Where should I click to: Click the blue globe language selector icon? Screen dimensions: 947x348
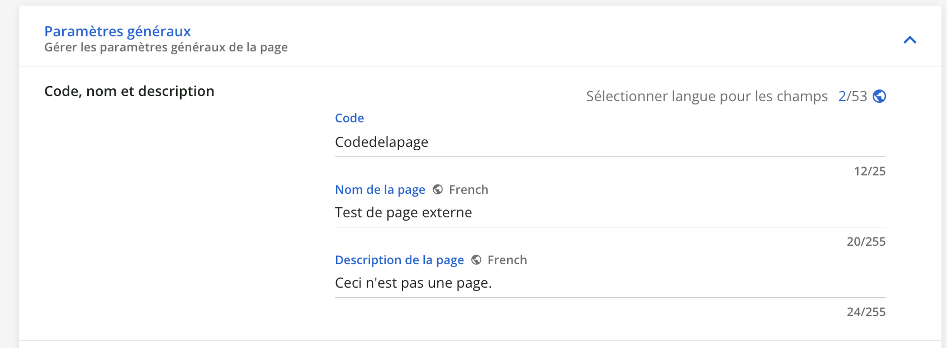(x=879, y=96)
